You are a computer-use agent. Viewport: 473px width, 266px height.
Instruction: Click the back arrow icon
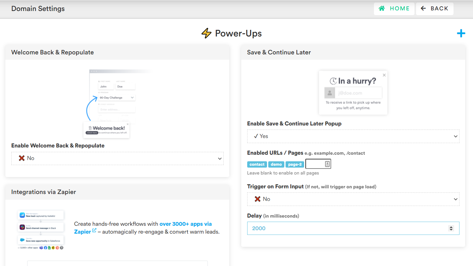[x=423, y=8]
